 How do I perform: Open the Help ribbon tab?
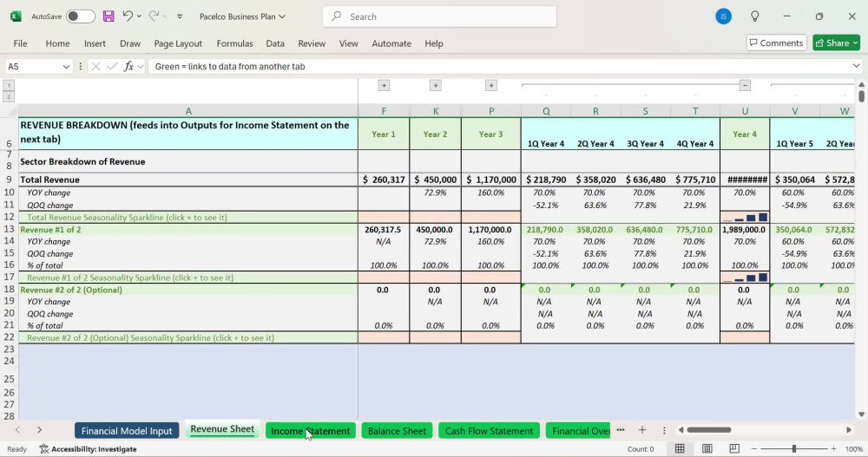point(434,43)
